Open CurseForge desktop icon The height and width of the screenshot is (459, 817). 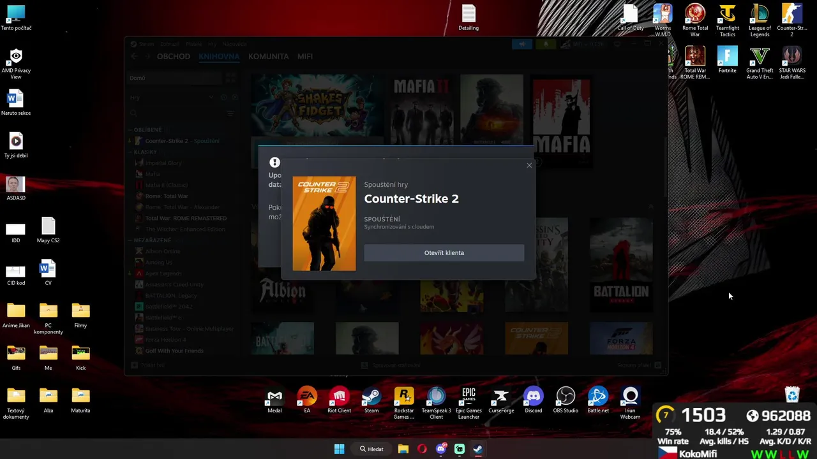[501, 400]
